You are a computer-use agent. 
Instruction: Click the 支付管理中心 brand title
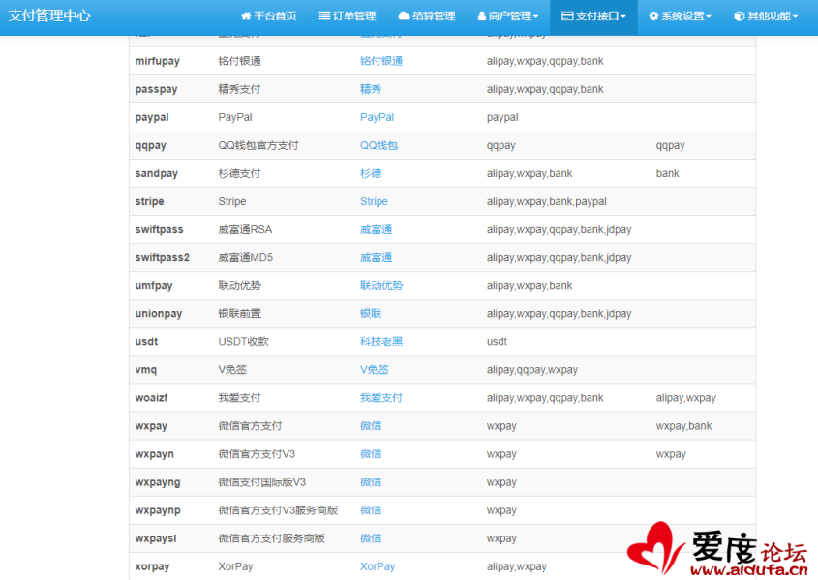pyautogui.click(x=49, y=15)
